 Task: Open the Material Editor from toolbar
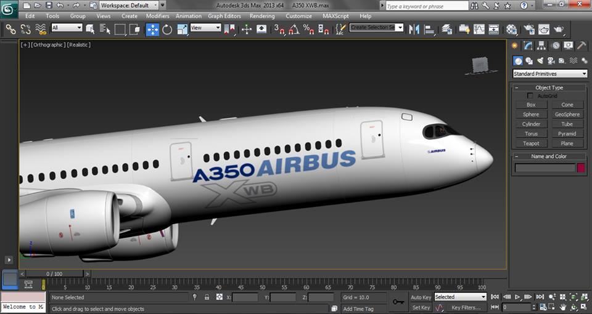point(512,29)
